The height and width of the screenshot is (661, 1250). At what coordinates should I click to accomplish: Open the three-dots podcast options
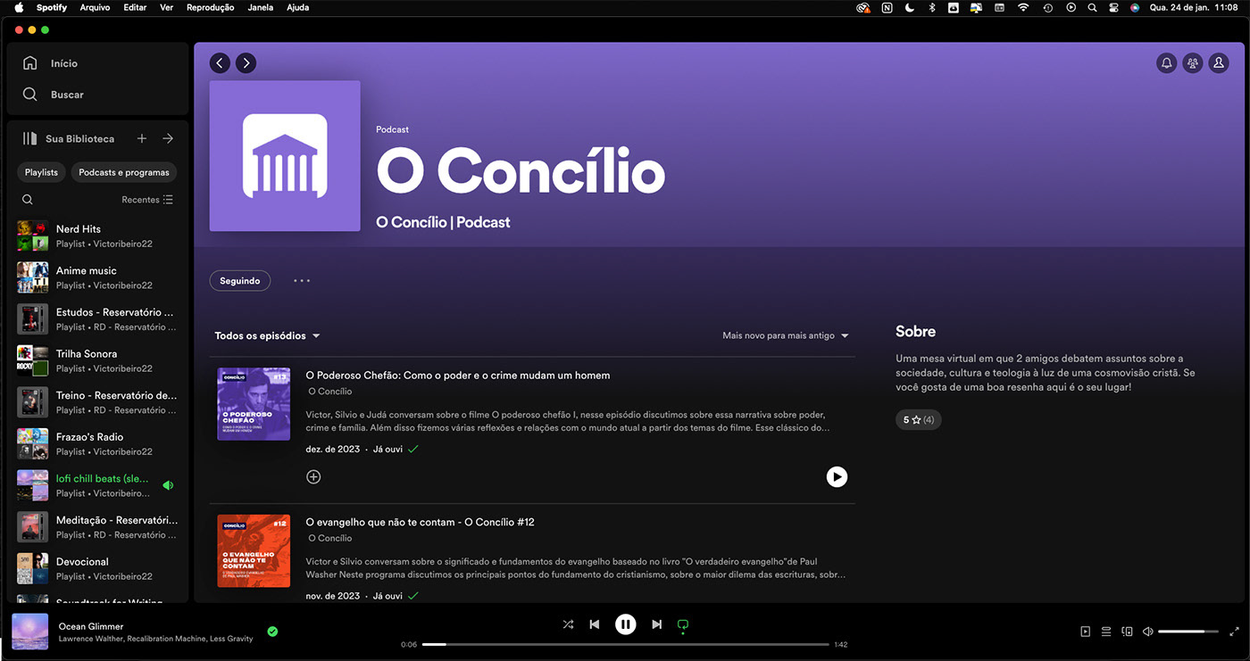[x=302, y=280]
